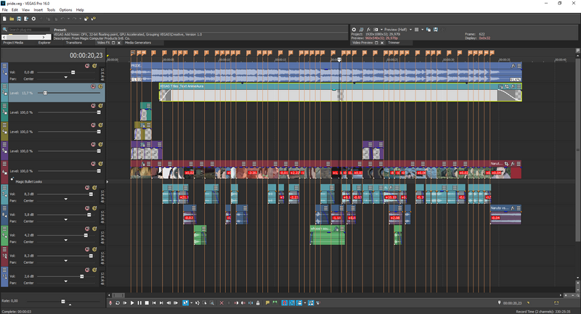Click the Open project folder icon
Screen dimensions: 581x314
coord(11,18)
